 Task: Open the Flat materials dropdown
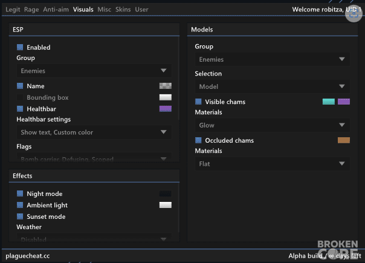(x=273, y=164)
